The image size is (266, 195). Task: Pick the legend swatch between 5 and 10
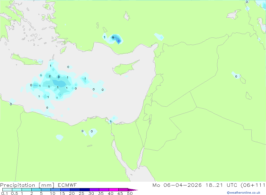(46, 190)
